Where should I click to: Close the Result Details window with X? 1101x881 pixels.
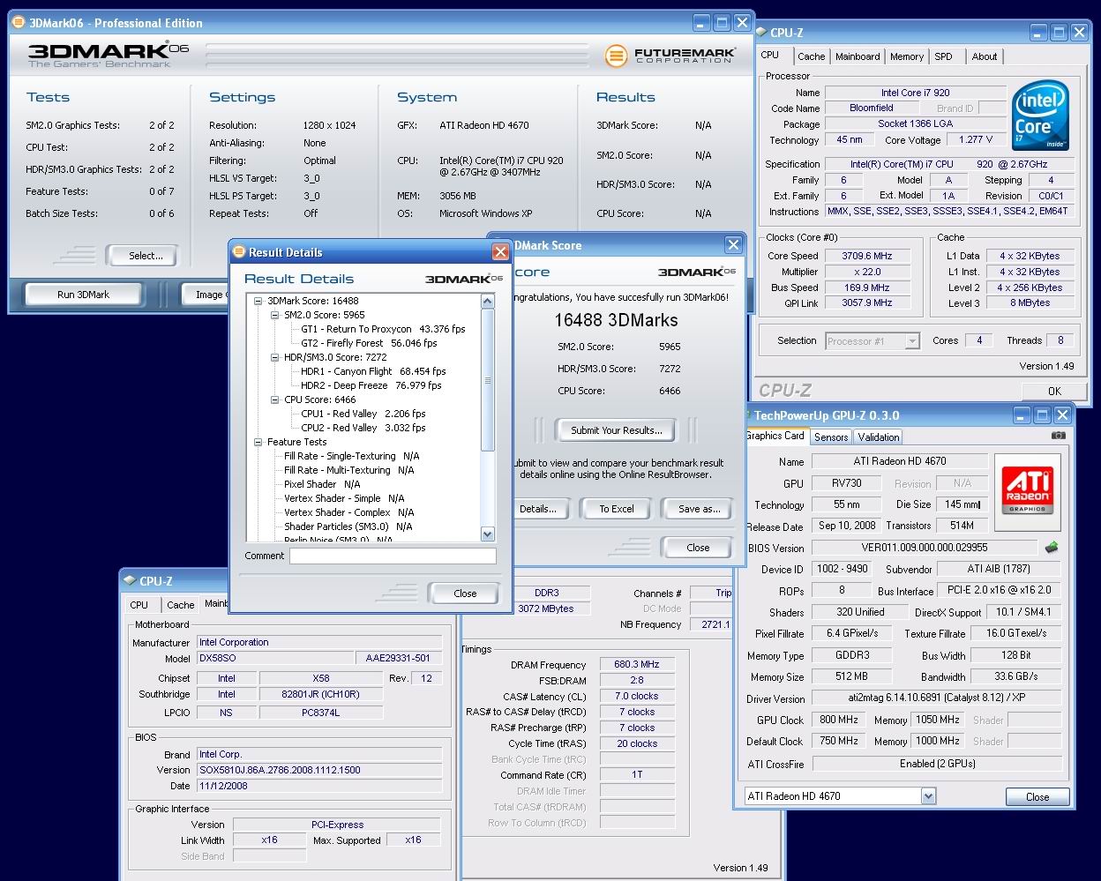500,252
